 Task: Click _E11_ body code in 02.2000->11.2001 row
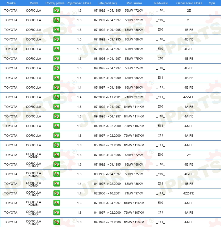click(160, 97)
